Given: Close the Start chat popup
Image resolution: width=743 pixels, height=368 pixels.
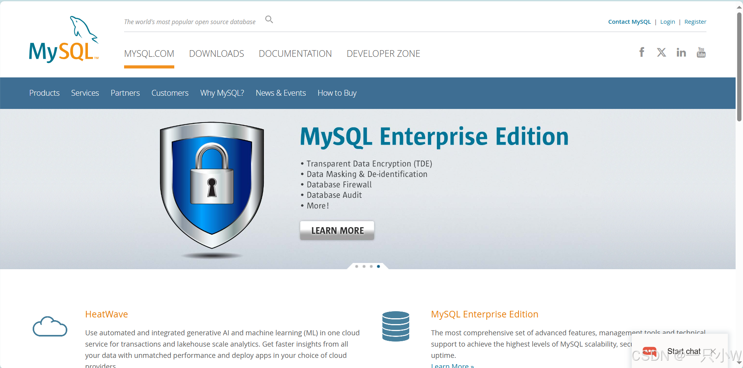Looking at the screenshot, I should coord(713,351).
